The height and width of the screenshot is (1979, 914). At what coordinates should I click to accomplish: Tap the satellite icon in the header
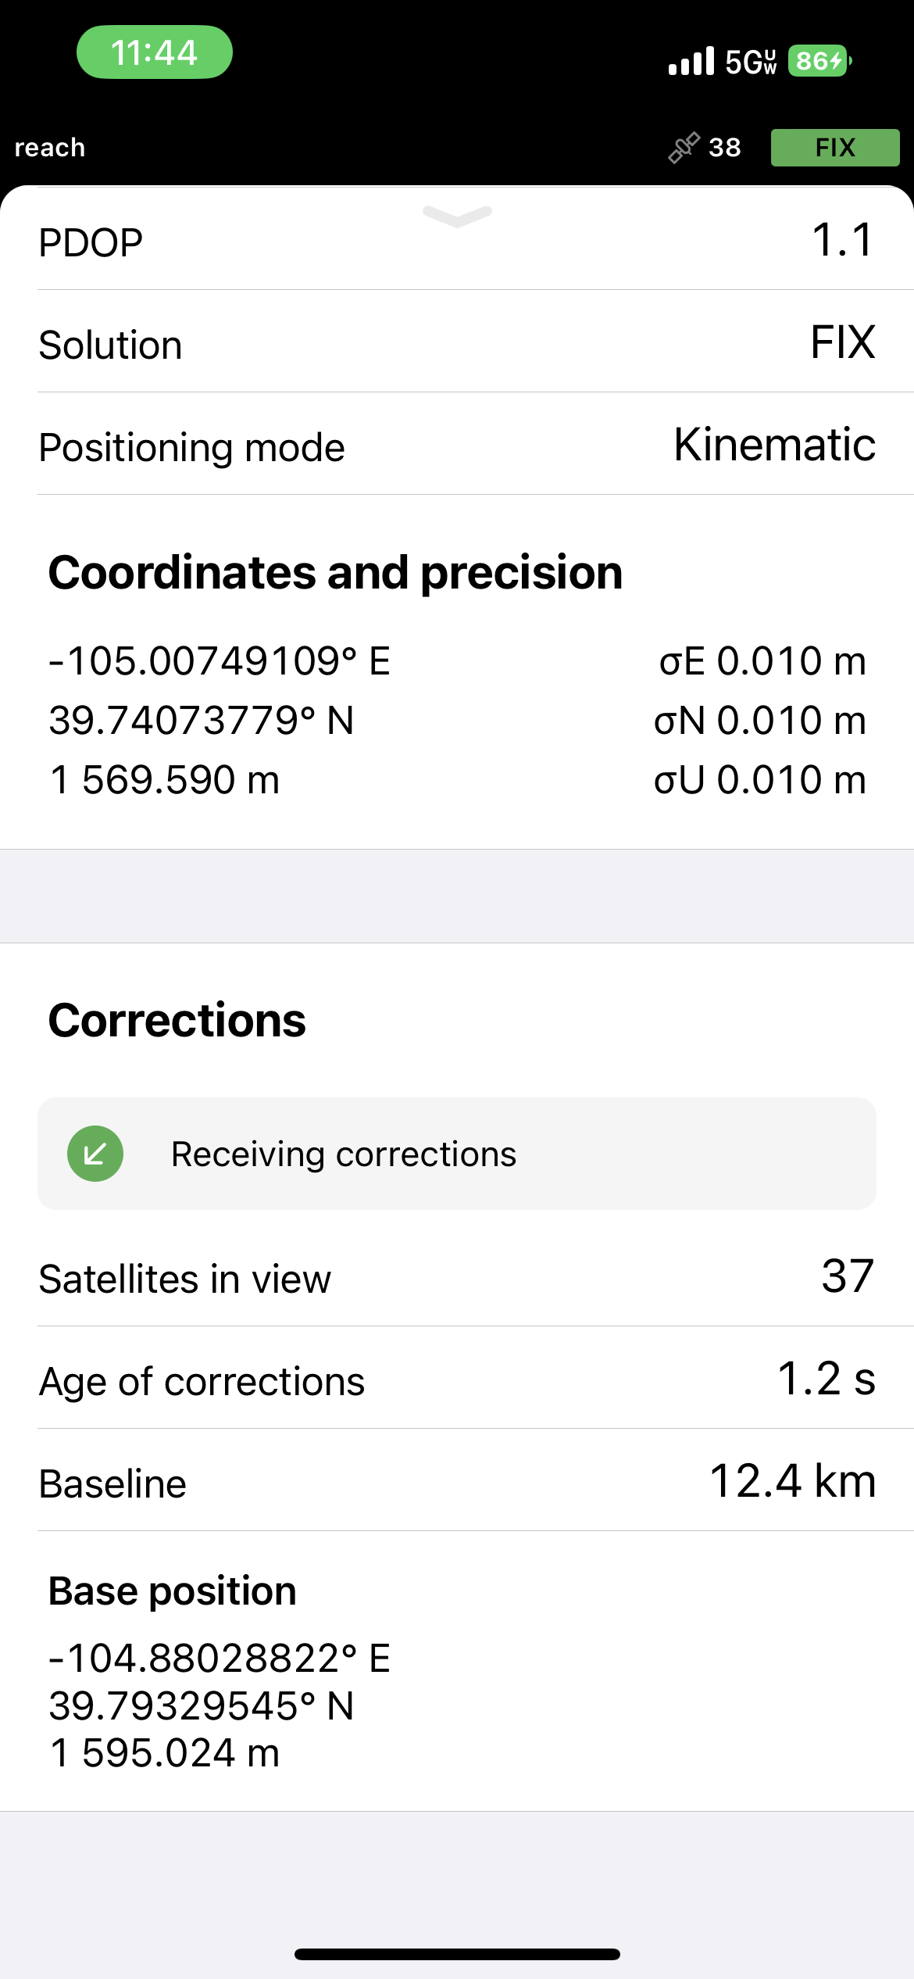(684, 148)
